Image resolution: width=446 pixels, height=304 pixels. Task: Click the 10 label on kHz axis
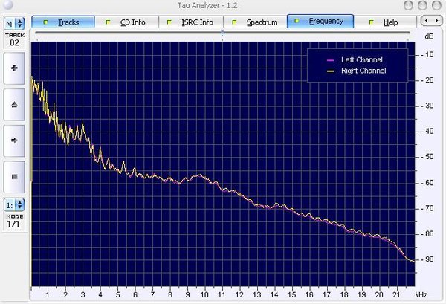(x=204, y=295)
